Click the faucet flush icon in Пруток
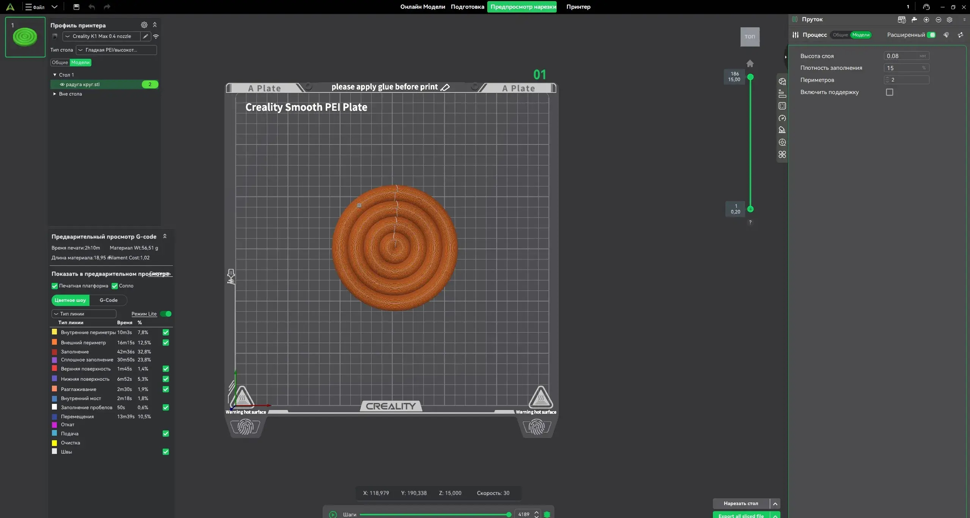This screenshot has height=518, width=970. 914,20
